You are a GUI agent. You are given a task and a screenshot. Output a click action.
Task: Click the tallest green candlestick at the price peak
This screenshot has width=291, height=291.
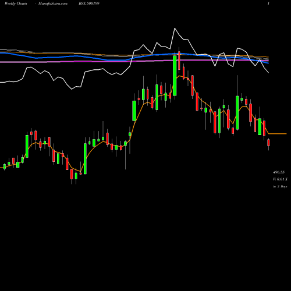(175, 76)
